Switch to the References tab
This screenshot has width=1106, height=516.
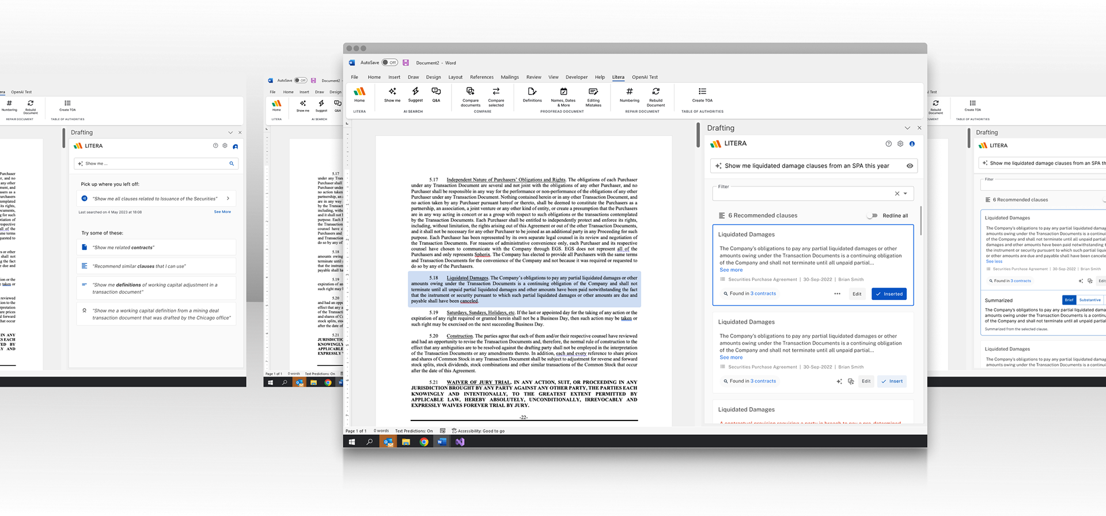pos(482,77)
